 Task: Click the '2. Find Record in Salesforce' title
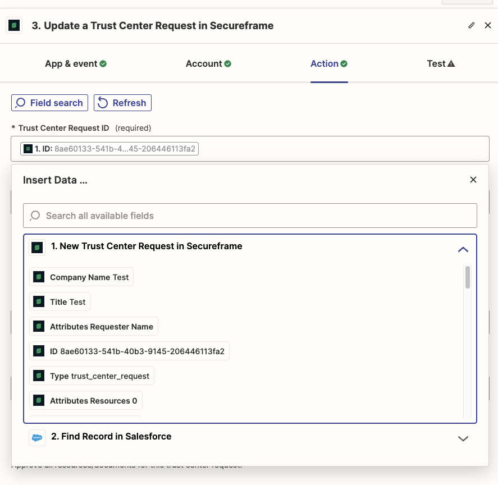coord(111,436)
